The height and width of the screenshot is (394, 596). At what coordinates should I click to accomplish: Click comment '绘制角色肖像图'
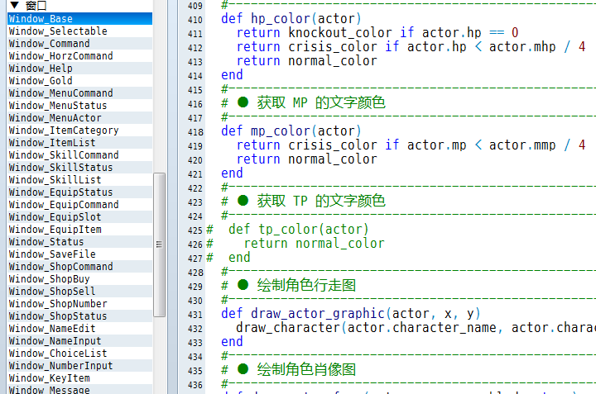click(x=306, y=369)
